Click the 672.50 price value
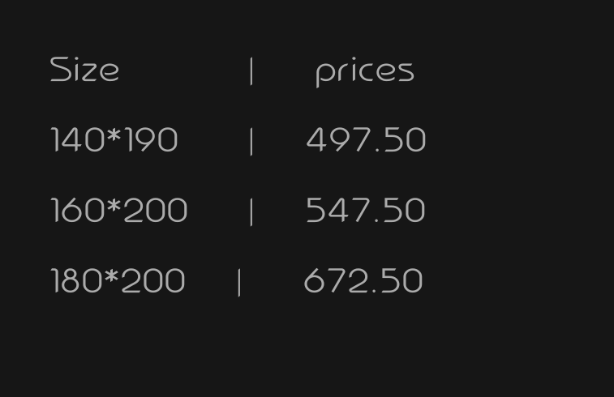This screenshot has height=397, width=614. tap(363, 282)
